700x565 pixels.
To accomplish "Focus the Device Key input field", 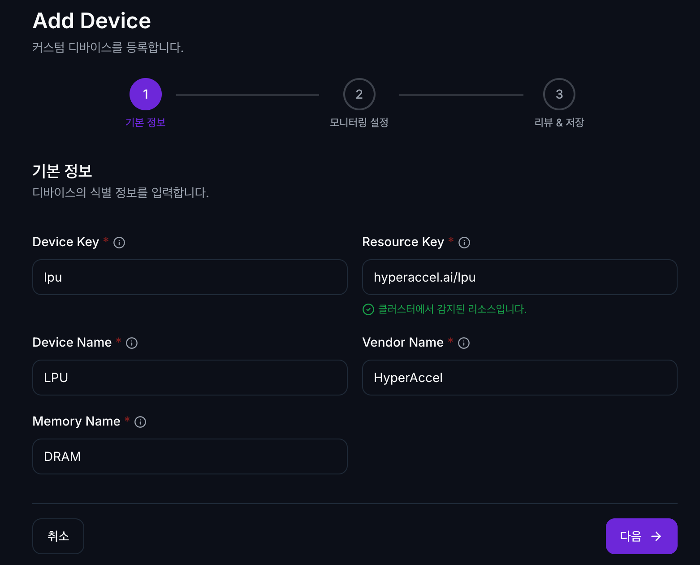I will (190, 277).
